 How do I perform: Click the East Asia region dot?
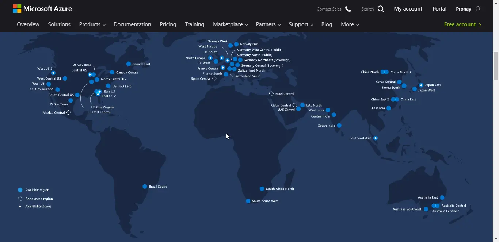tap(389, 108)
